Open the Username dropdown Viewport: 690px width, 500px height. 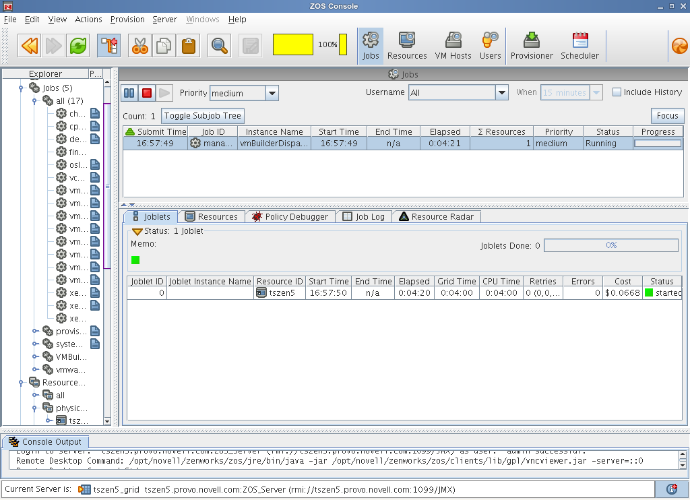(x=501, y=93)
